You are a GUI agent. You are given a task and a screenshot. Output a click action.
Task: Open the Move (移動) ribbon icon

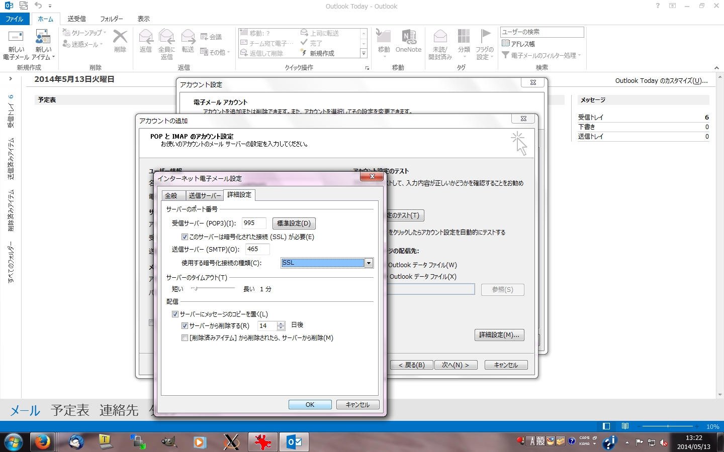pos(384,43)
